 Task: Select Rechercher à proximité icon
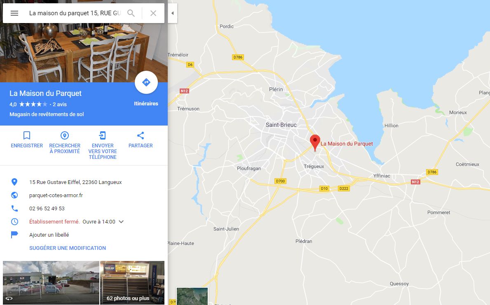click(x=65, y=135)
